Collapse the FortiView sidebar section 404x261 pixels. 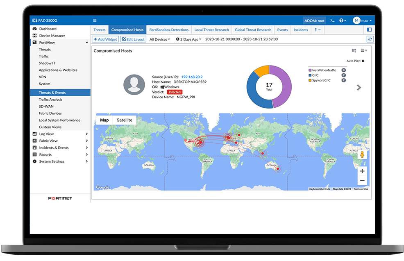coord(86,43)
